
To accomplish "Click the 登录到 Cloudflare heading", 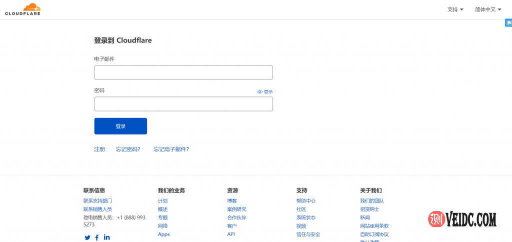I will tap(123, 40).
